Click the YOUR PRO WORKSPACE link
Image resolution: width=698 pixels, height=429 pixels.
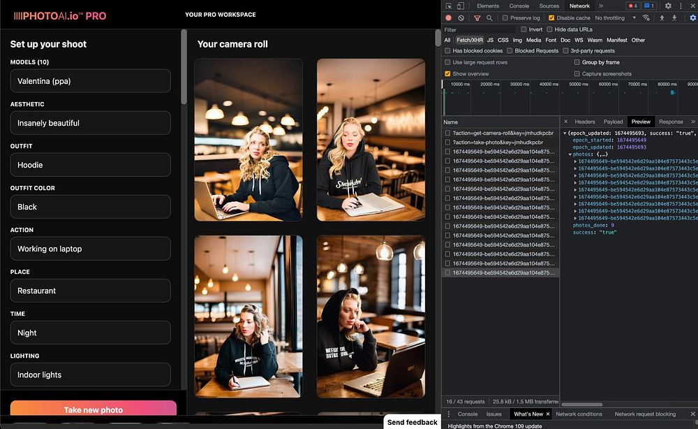click(x=221, y=15)
